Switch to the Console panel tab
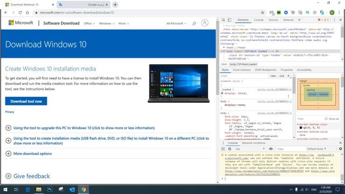Screen dimensions: 345x194 point(259,20)
